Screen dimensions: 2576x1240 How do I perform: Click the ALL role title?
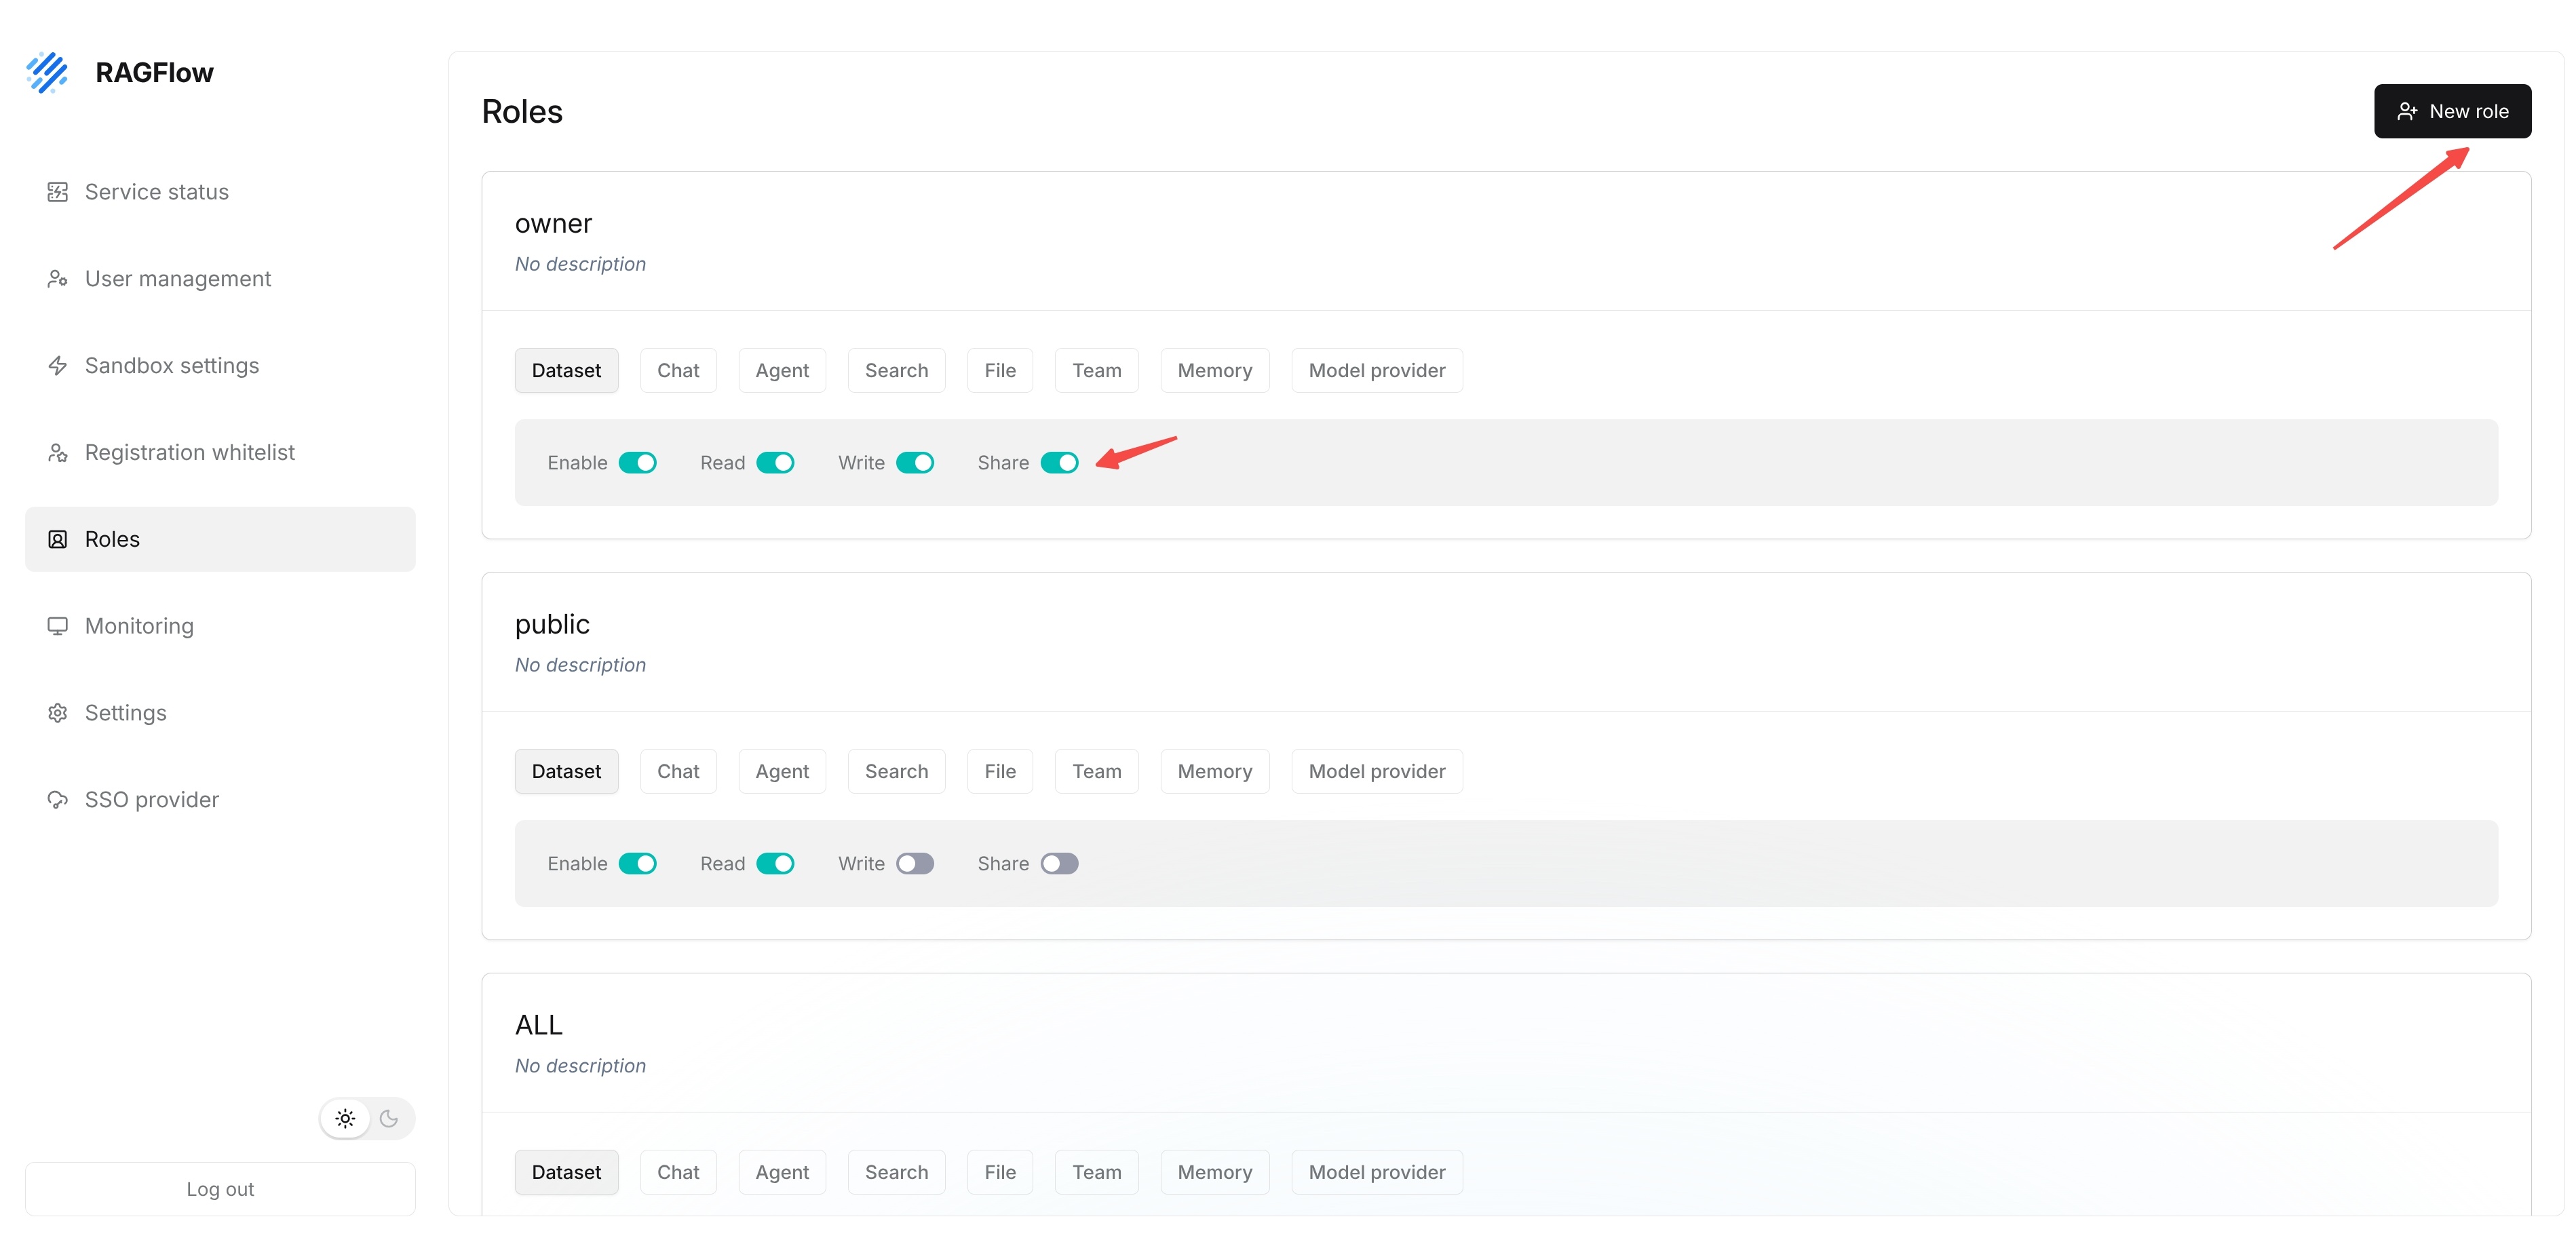click(x=539, y=1025)
